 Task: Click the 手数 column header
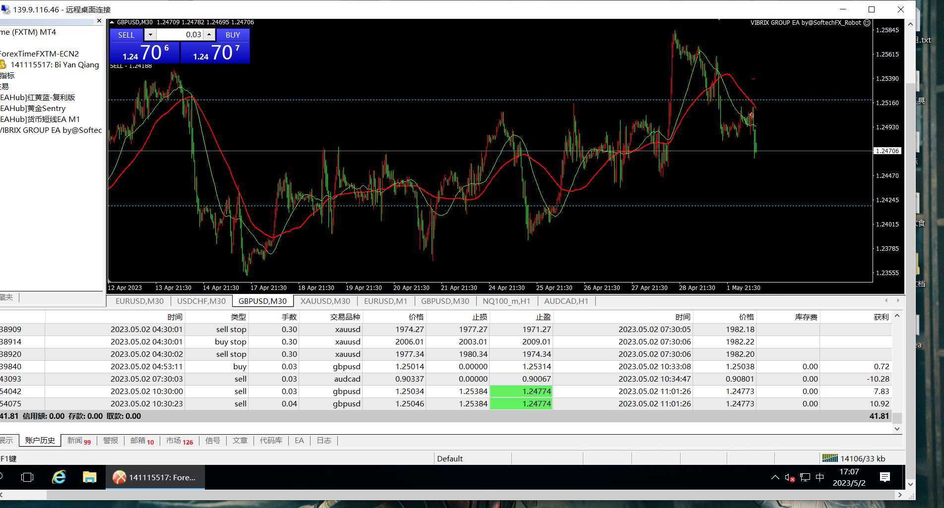click(273, 317)
